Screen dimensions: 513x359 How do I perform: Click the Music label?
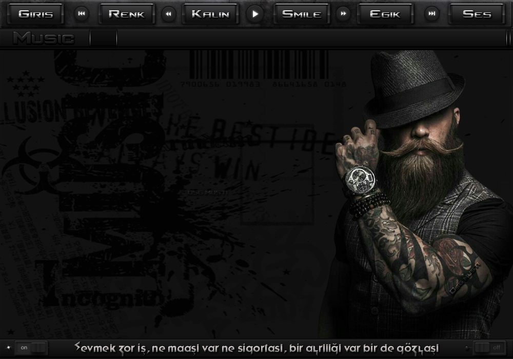click(44, 38)
